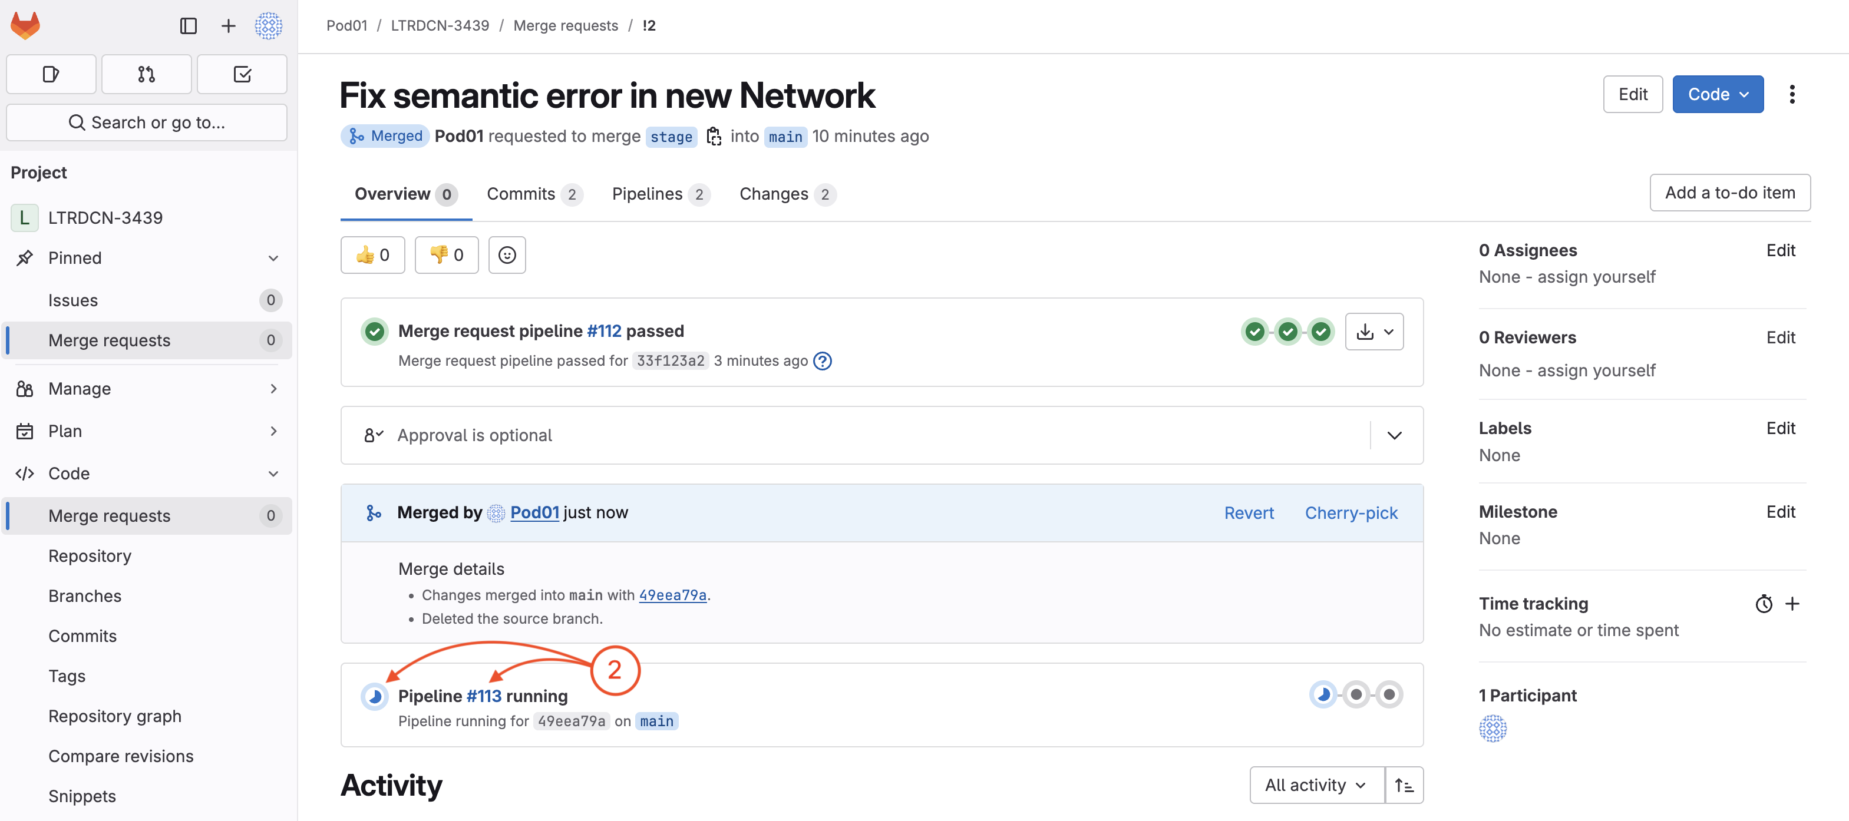Open LTRDCN-3439 breadcrumb link
The image size is (1849, 821).
click(440, 26)
